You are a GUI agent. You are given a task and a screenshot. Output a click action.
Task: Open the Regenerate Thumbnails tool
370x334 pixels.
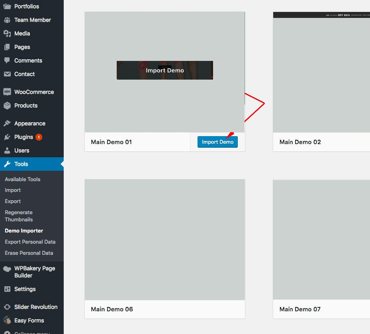[19, 216]
